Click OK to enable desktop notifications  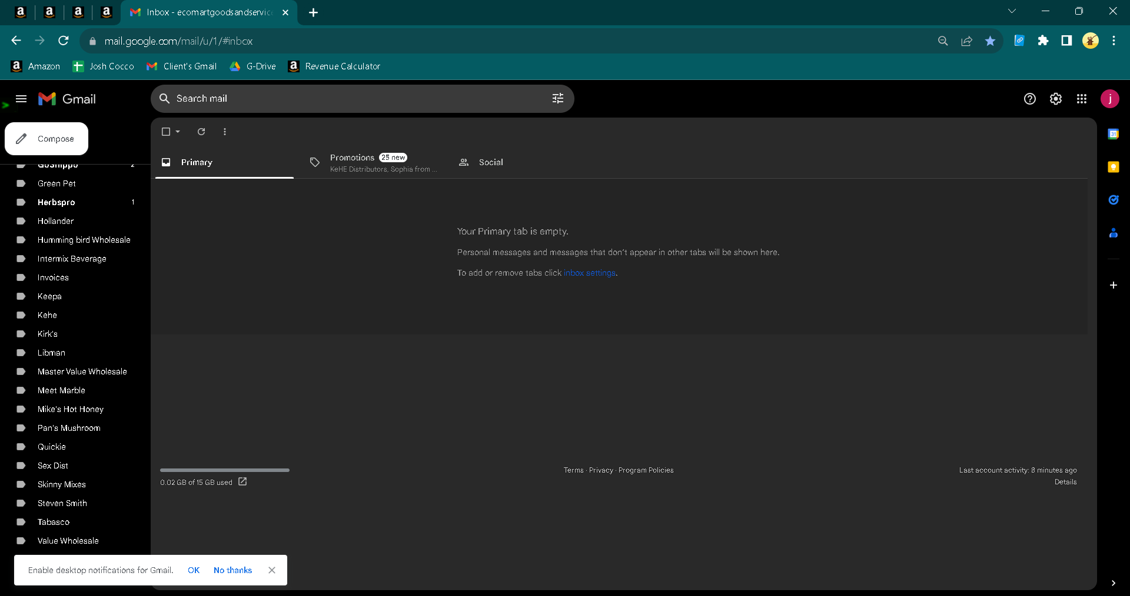pos(194,570)
